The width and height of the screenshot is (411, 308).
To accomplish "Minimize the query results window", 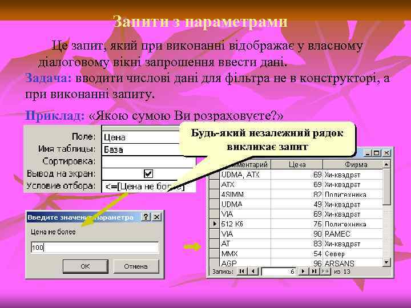I will point(368,153).
